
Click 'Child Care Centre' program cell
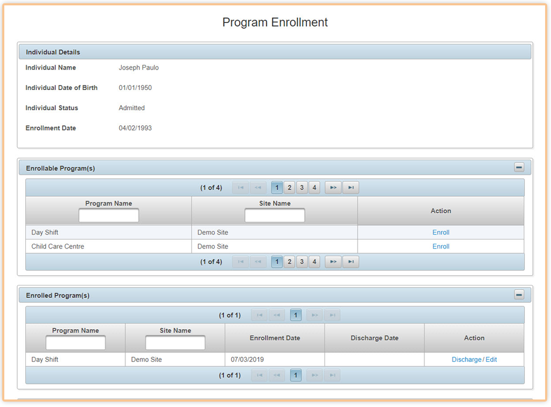pyautogui.click(x=108, y=246)
